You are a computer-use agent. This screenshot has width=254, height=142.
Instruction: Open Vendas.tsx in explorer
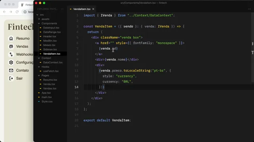(x=50, y=88)
